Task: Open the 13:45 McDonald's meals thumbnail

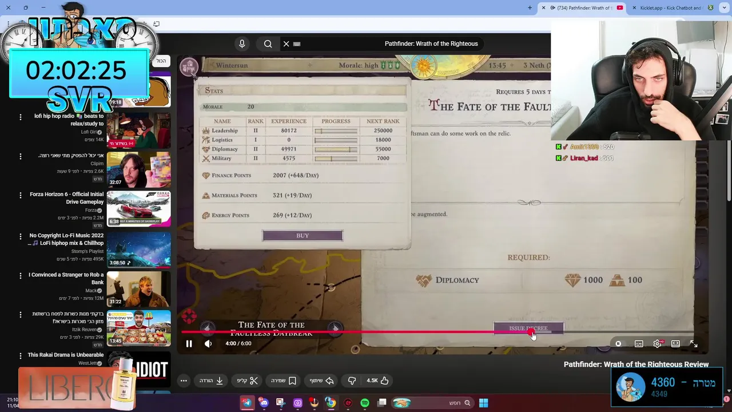Action: click(139, 328)
